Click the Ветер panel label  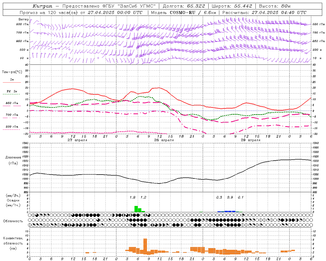23,19
